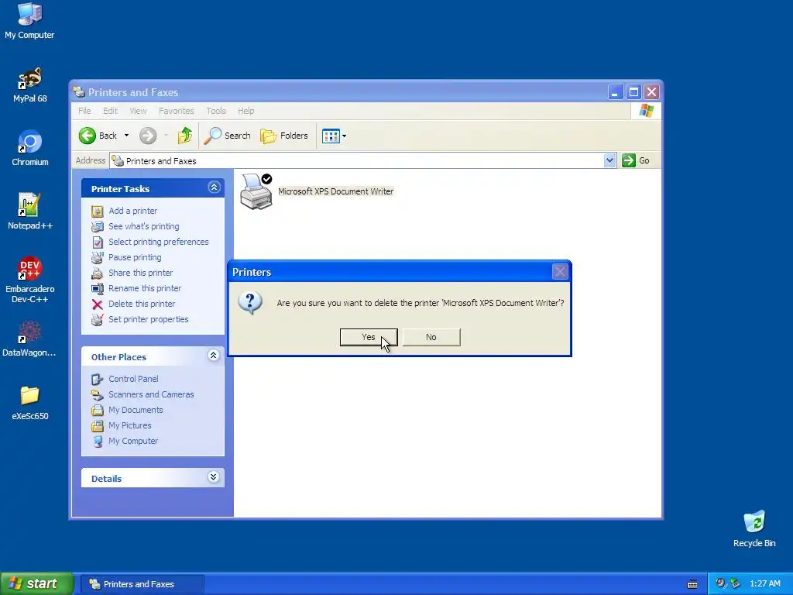Expand the Address bar dropdown arrow

(x=609, y=160)
